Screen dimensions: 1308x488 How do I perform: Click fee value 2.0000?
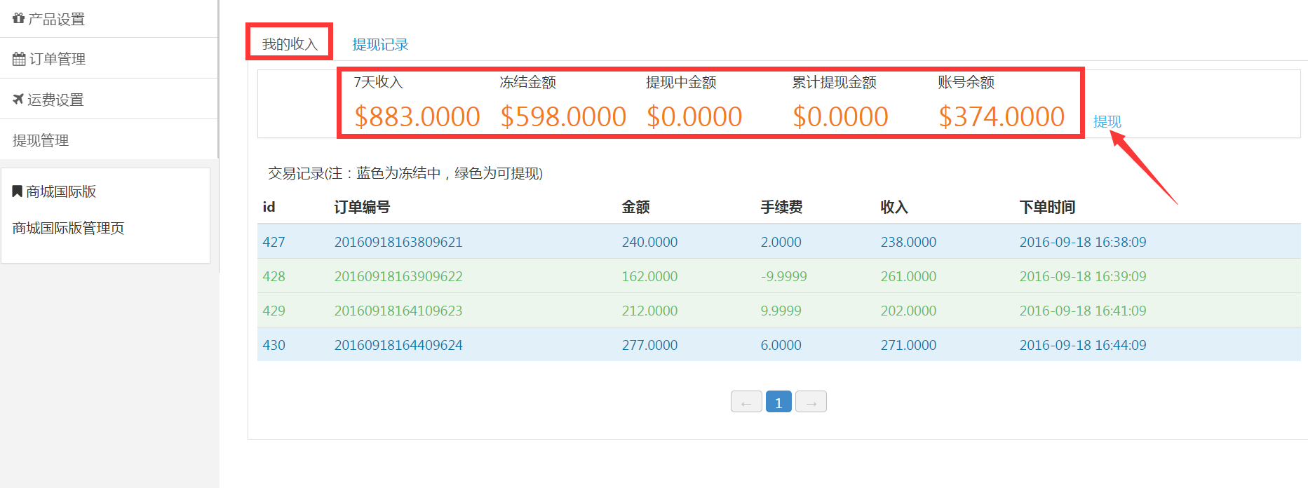781,242
